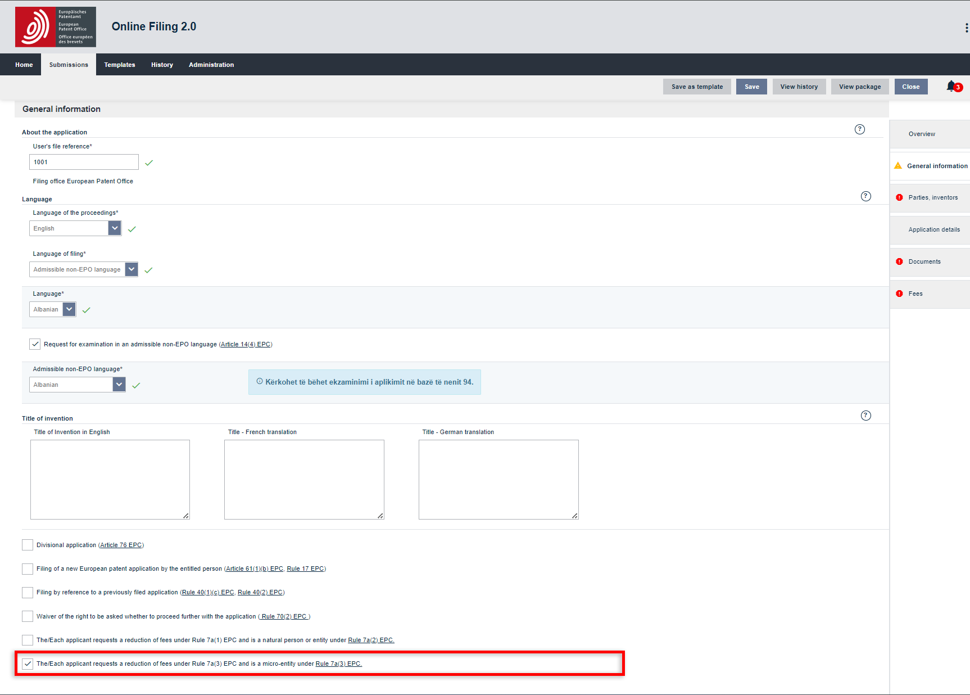Uncheck Request for examination in non-EPO language
Viewport: 970px width, 695px height.
coord(35,344)
